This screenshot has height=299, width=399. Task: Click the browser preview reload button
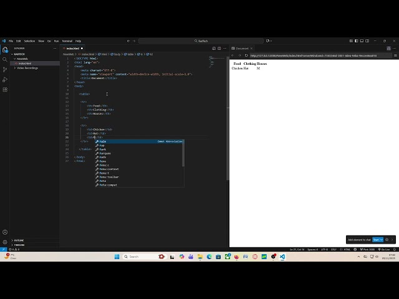(246, 55)
